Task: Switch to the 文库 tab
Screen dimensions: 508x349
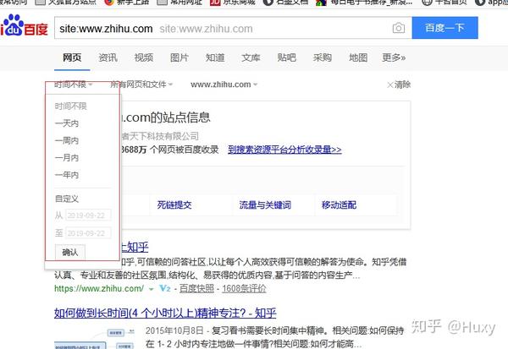Action: (251, 57)
